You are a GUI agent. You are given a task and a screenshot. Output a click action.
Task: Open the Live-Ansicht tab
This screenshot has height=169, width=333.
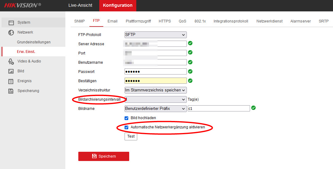[80, 6]
